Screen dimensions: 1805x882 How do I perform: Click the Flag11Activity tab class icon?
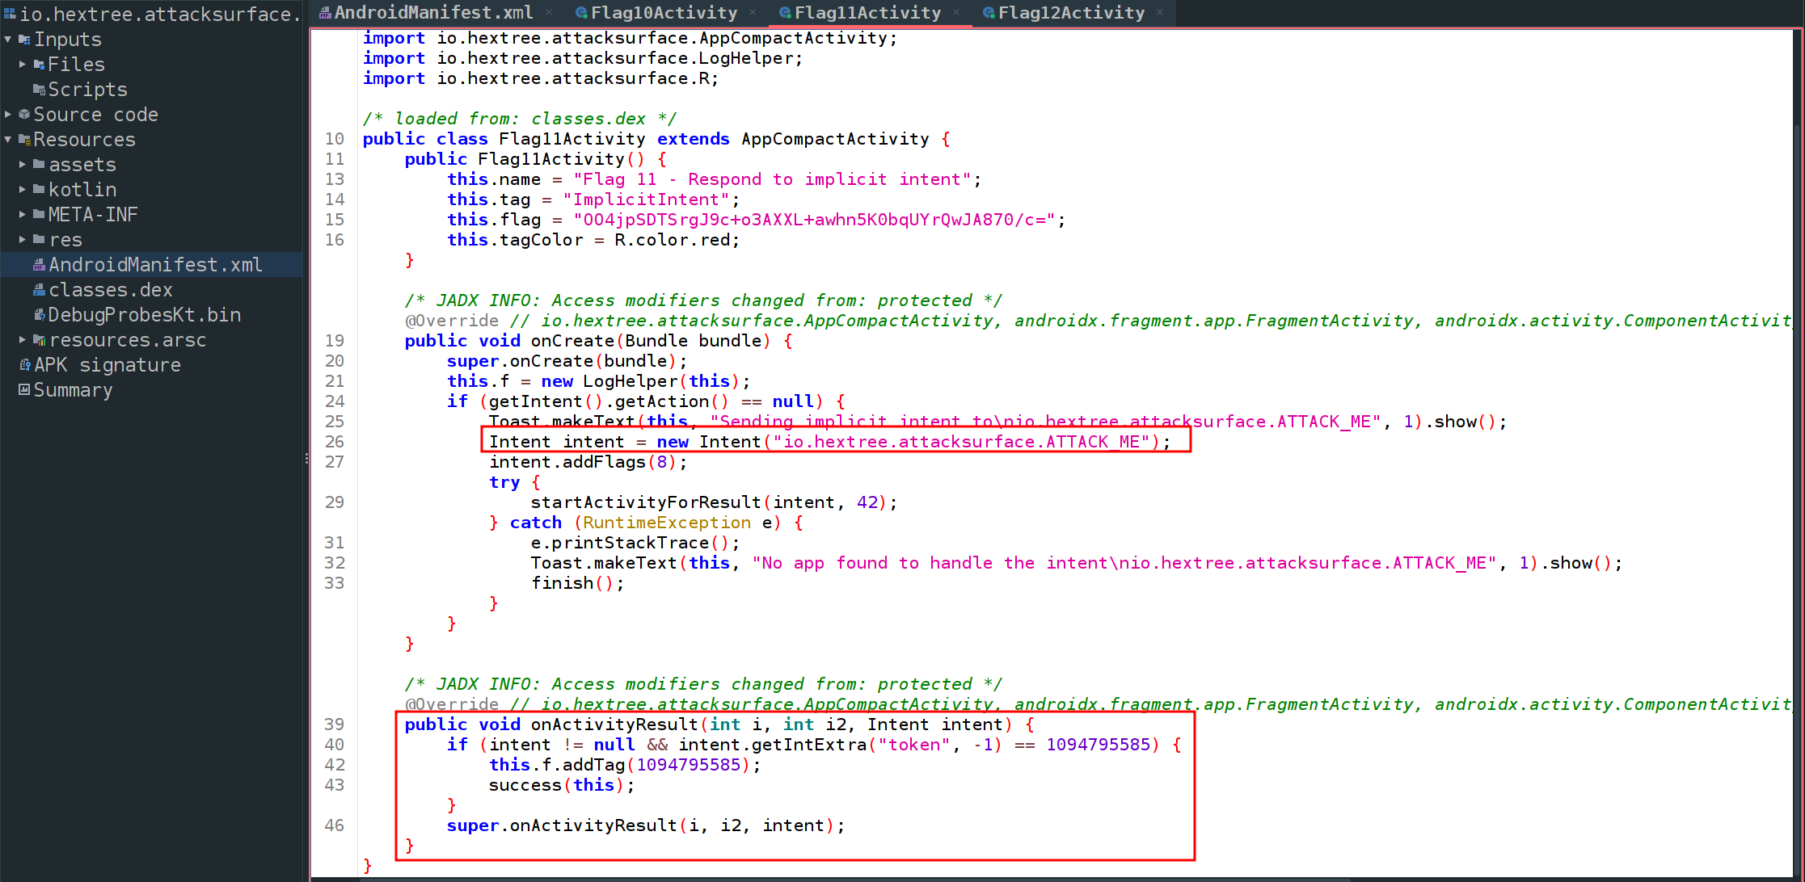(x=785, y=13)
